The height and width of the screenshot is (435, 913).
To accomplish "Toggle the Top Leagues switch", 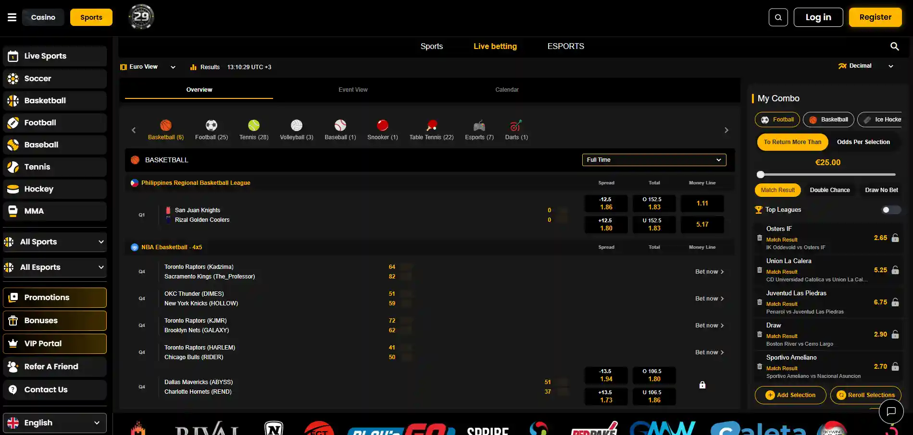I will [x=891, y=210].
